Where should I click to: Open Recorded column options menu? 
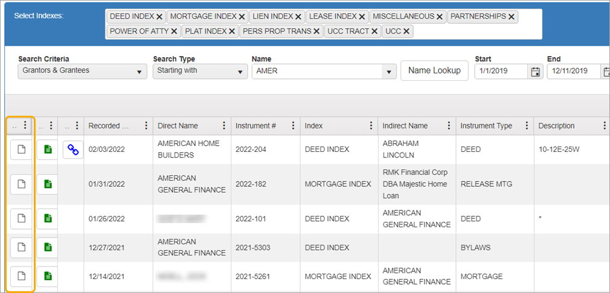[146, 126]
